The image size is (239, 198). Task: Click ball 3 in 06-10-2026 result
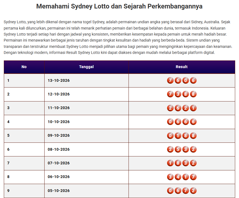170,177
